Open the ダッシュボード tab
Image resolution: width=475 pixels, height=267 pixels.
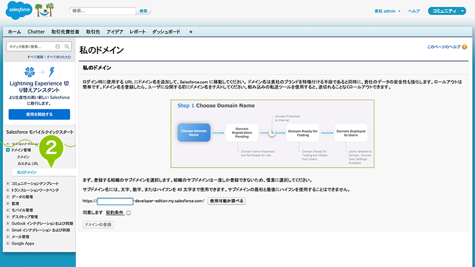pos(166,32)
